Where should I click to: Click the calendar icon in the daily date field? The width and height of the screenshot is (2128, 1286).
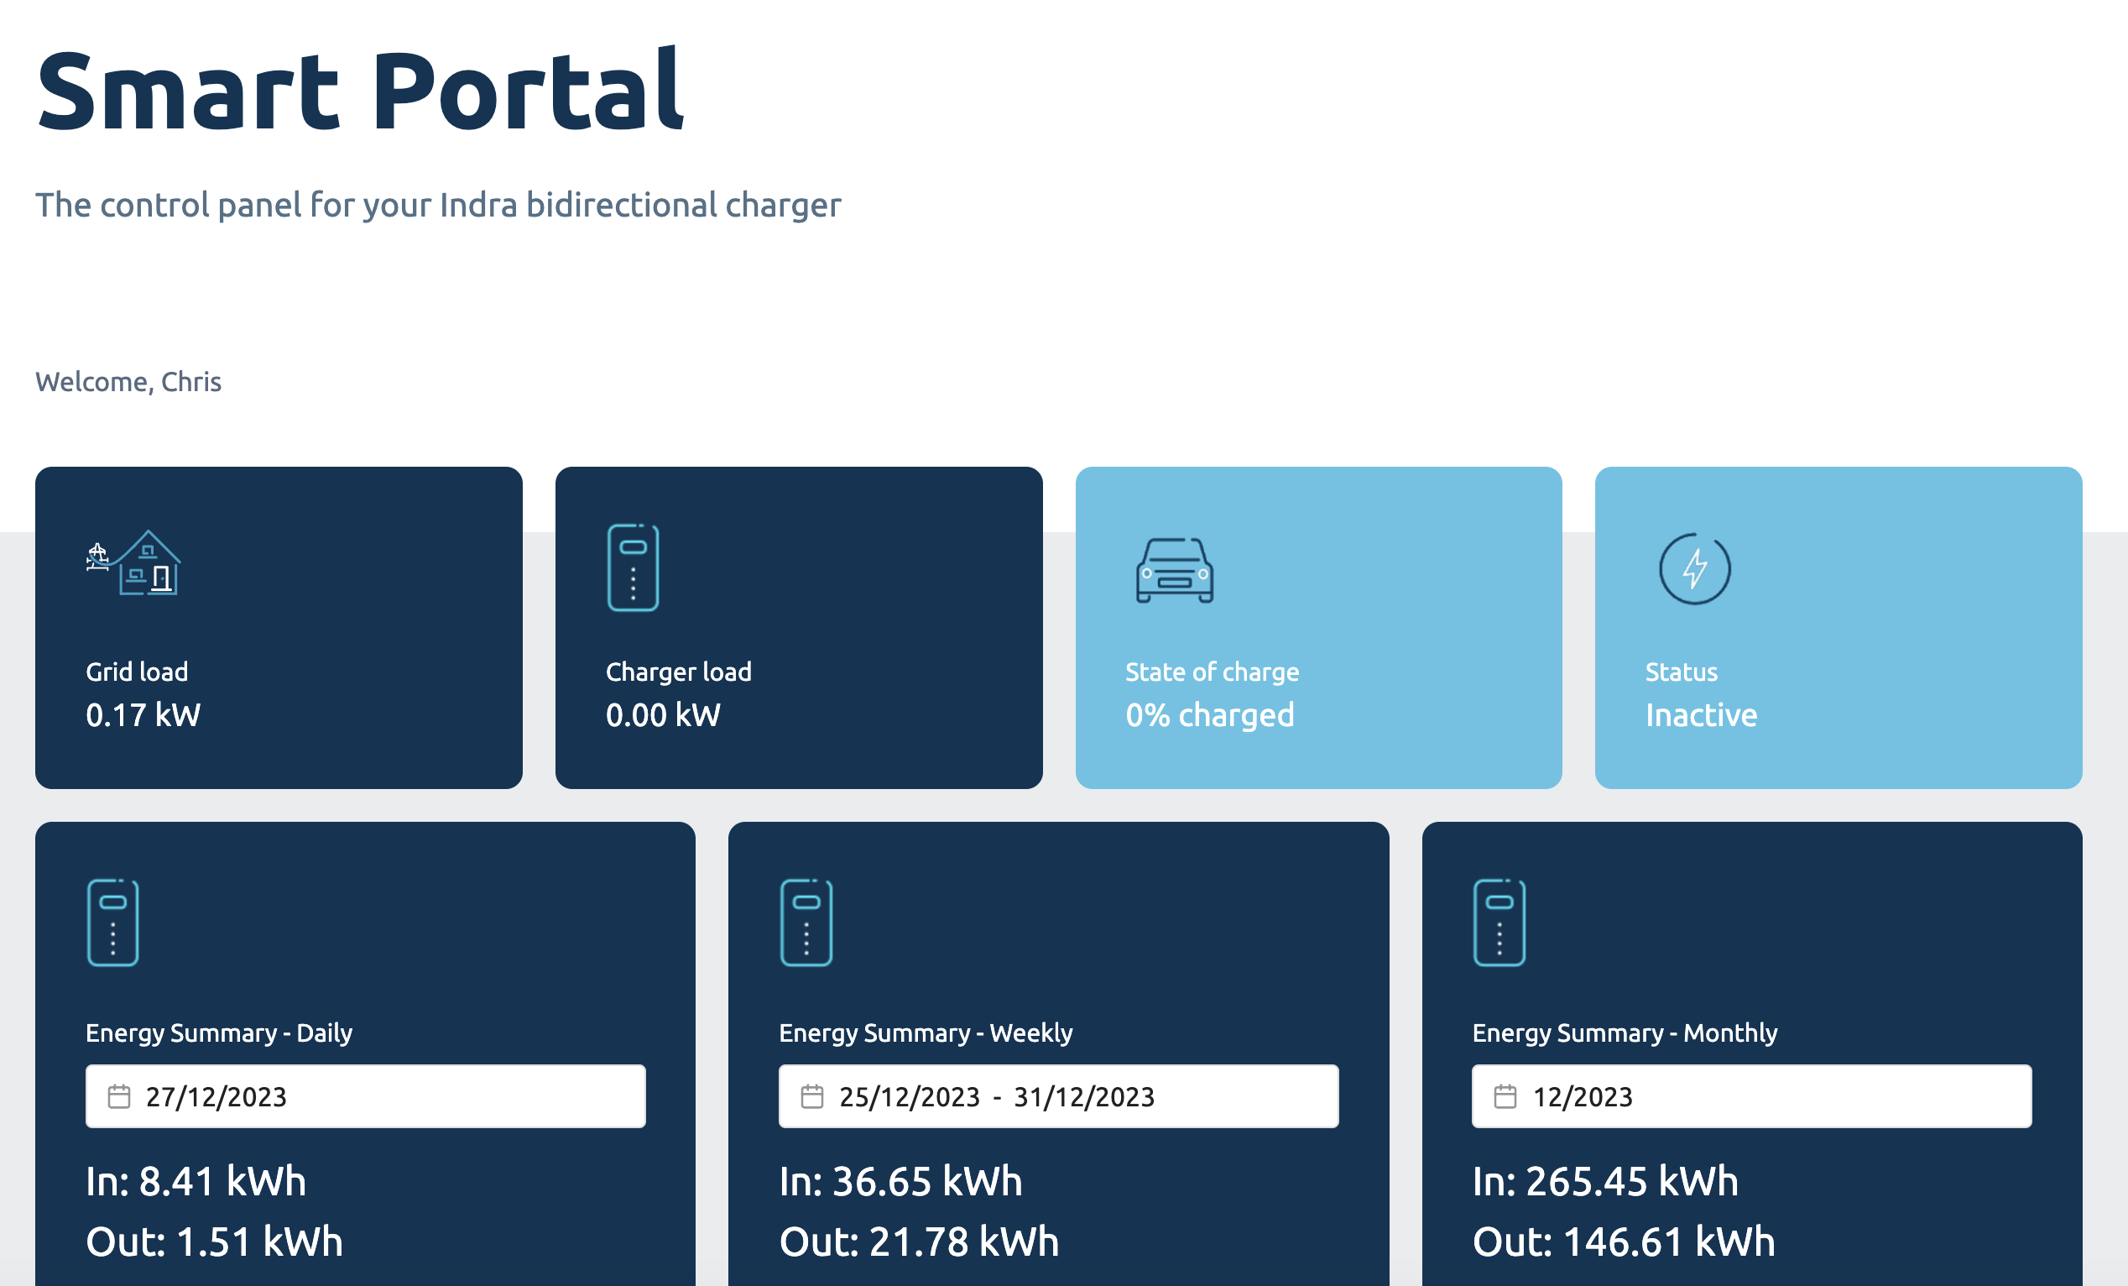tap(119, 1095)
